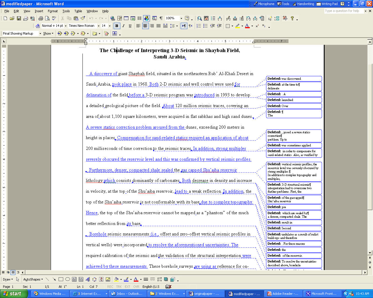
Task: Select the Format Painter brush
Action: (x=83, y=18)
